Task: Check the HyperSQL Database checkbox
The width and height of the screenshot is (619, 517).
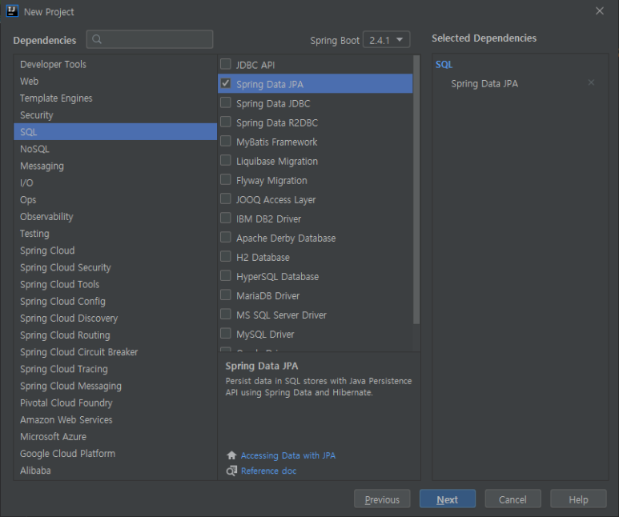Action: 225,275
